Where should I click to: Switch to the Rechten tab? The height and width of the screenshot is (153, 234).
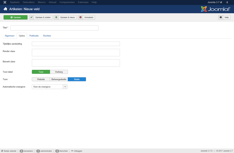coord(47,36)
